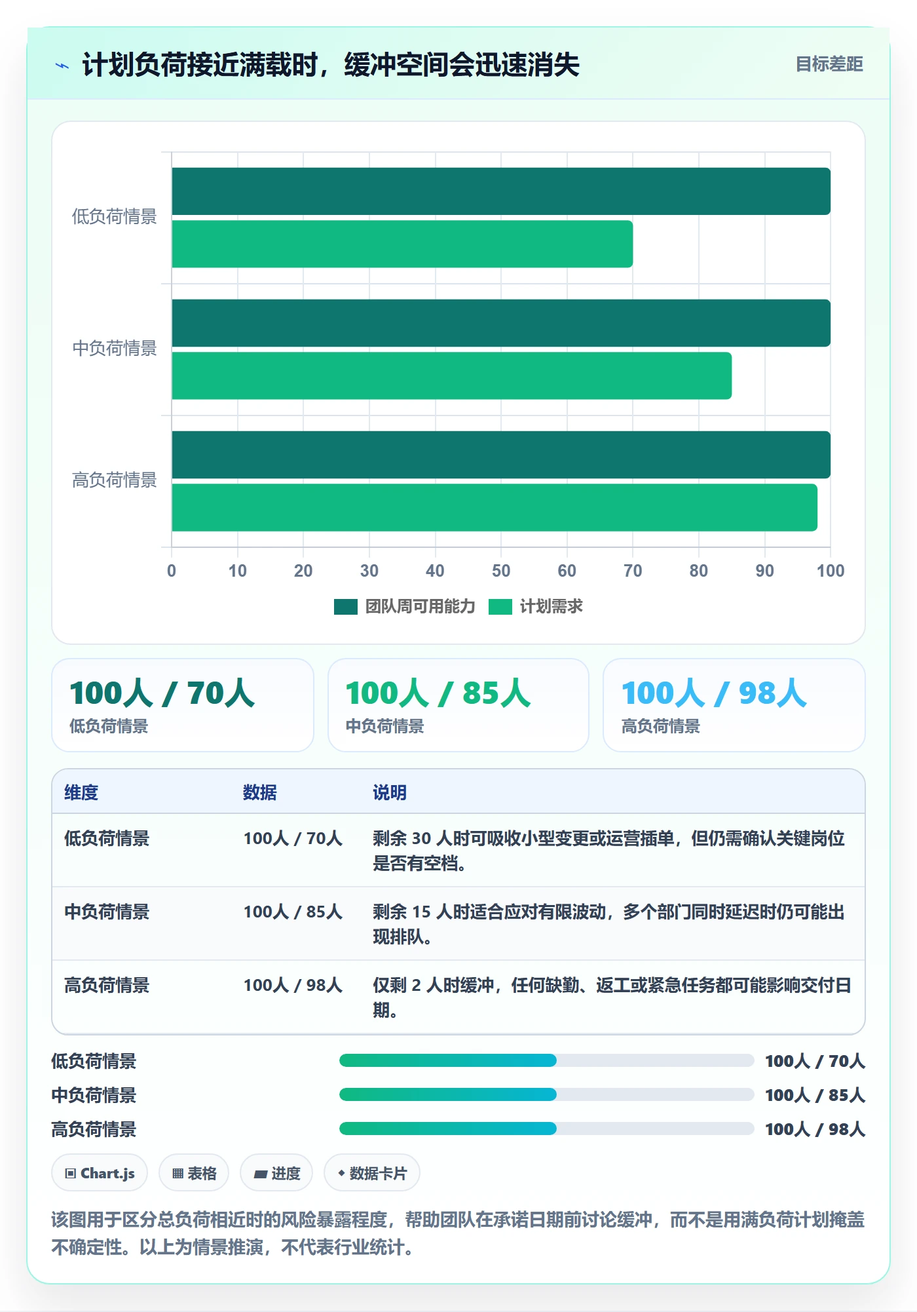Click the lightning icon beside the title
Screen dimensions: 917x1312
tap(62, 66)
